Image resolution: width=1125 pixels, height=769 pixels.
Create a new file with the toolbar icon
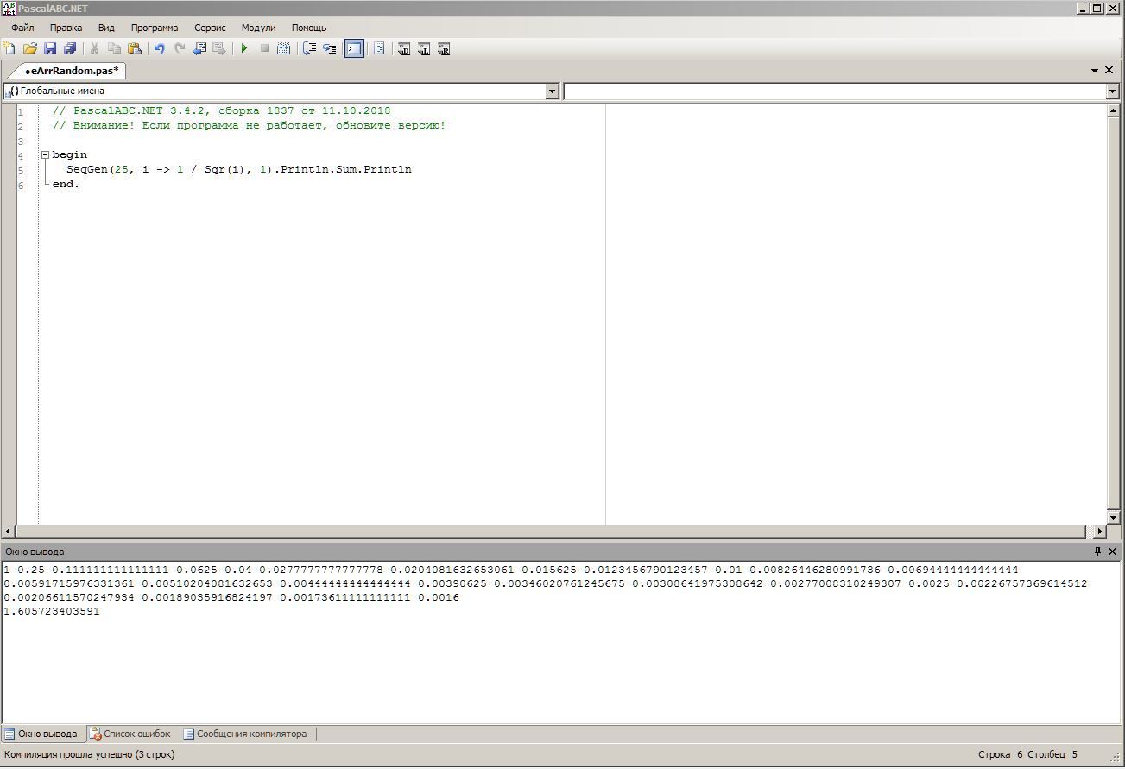point(9,49)
